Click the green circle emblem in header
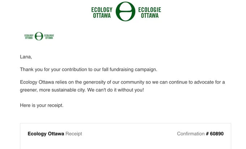Image resolution: width=246 pixels, height=149 pixels. pos(126,12)
